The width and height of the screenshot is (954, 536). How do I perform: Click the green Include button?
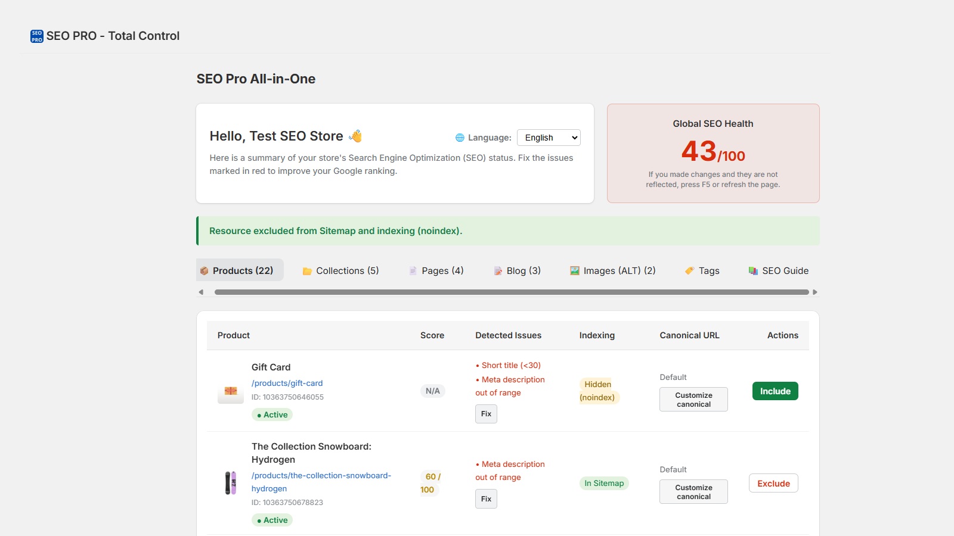[775, 391]
